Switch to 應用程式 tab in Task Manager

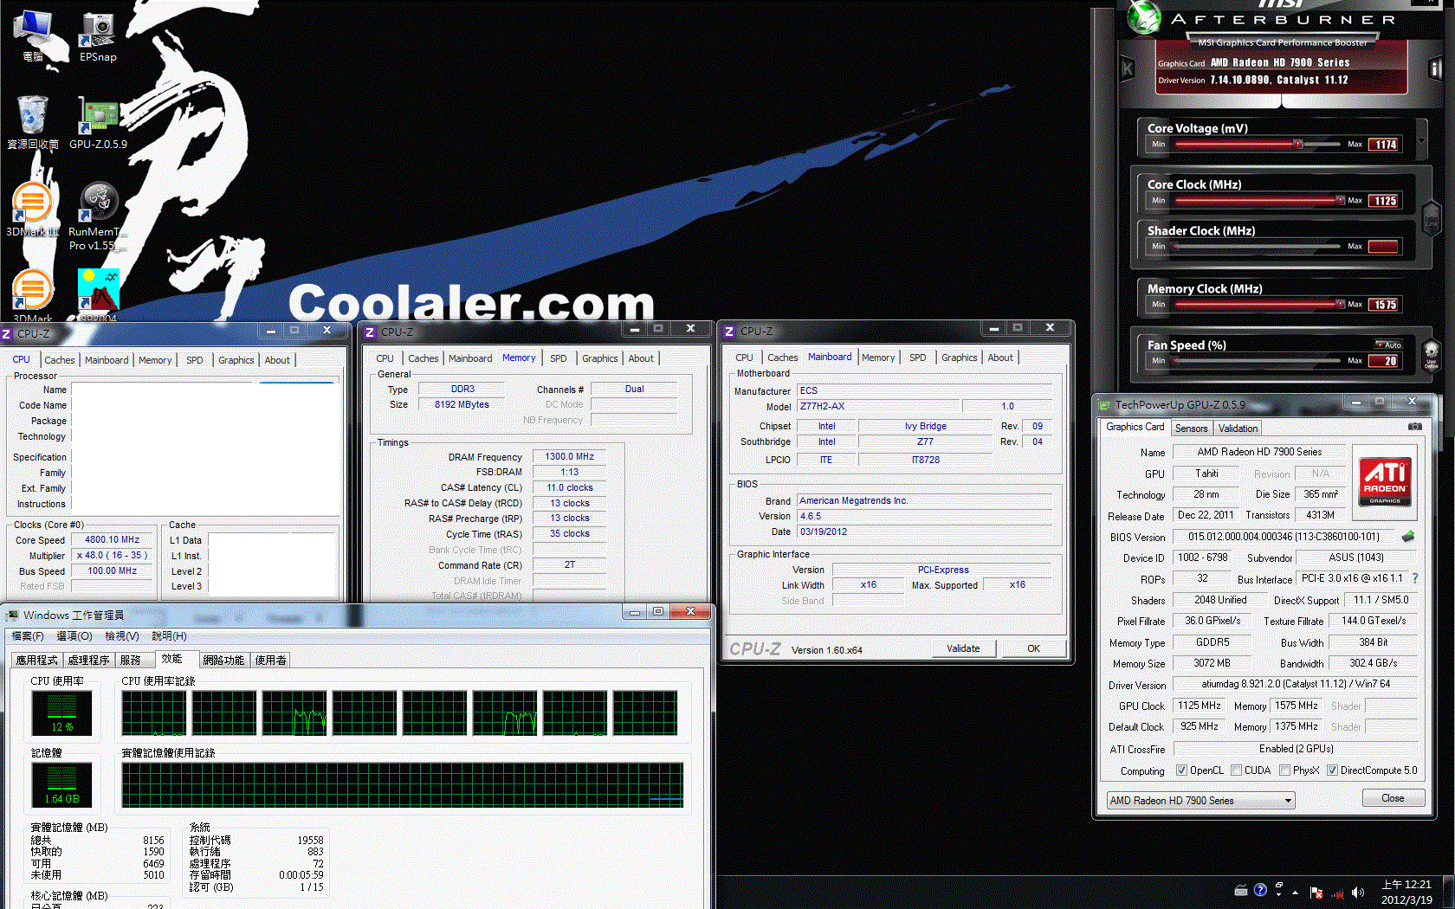point(36,660)
